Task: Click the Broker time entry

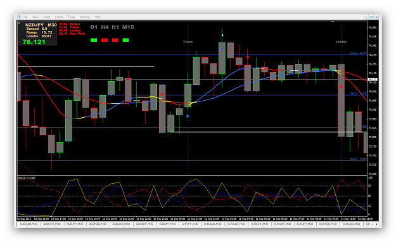Action: tap(70, 24)
